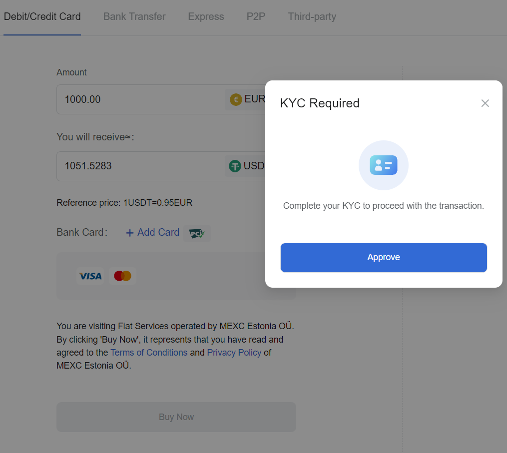Open the EUR currency selector
Image resolution: width=507 pixels, height=453 pixels.
pos(245,99)
